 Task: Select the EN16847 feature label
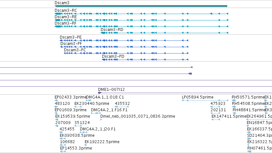pyautogui.click(x=259, y=123)
